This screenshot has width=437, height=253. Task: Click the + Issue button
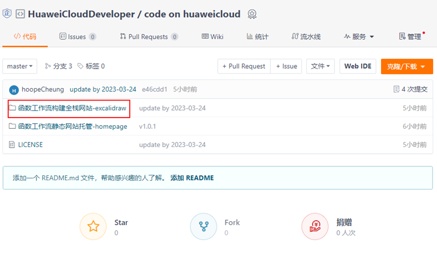pyautogui.click(x=286, y=66)
